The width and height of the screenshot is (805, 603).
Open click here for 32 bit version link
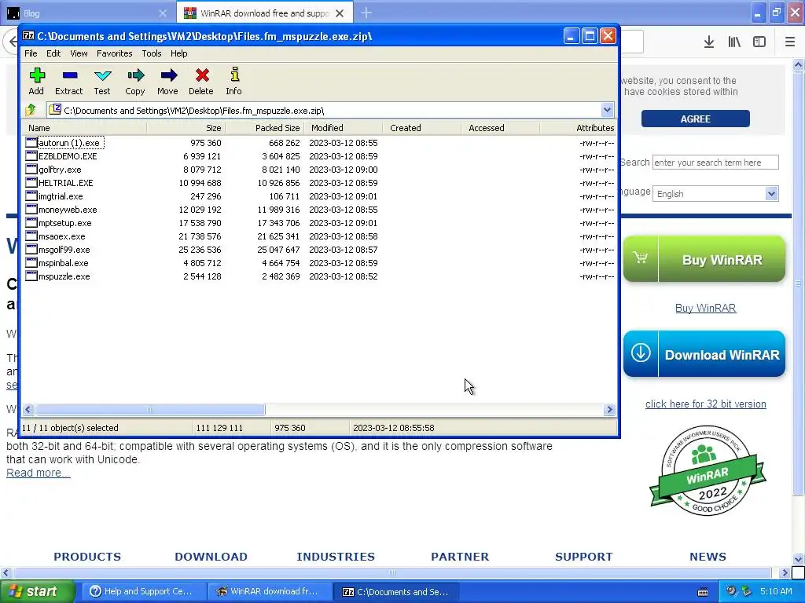coord(705,404)
